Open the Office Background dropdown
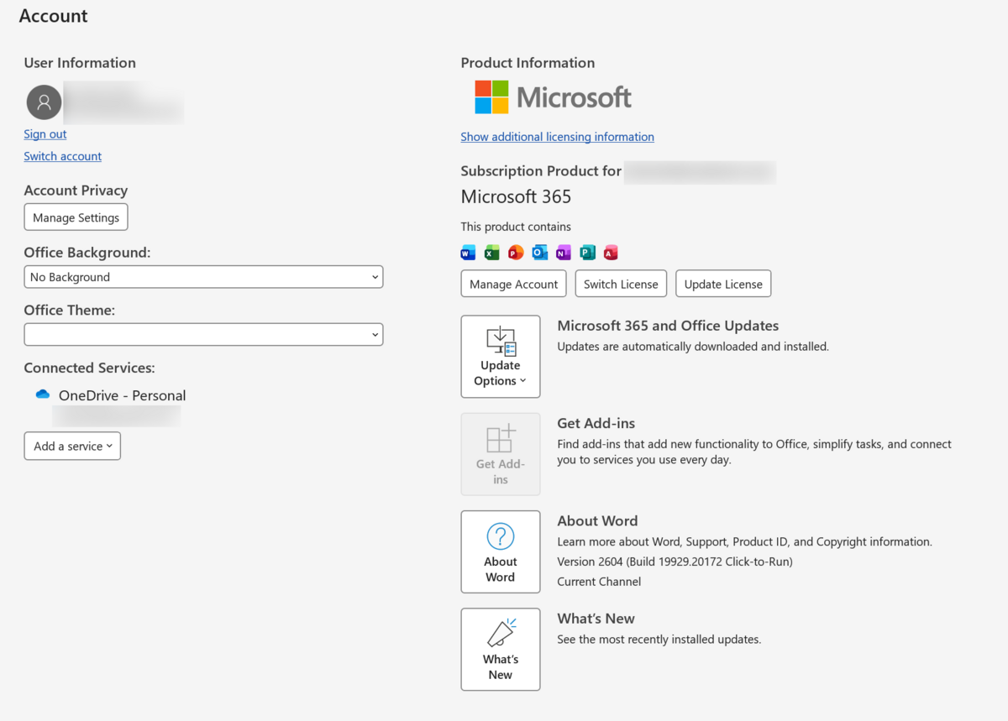The width and height of the screenshot is (1008, 721). point(203,277)
